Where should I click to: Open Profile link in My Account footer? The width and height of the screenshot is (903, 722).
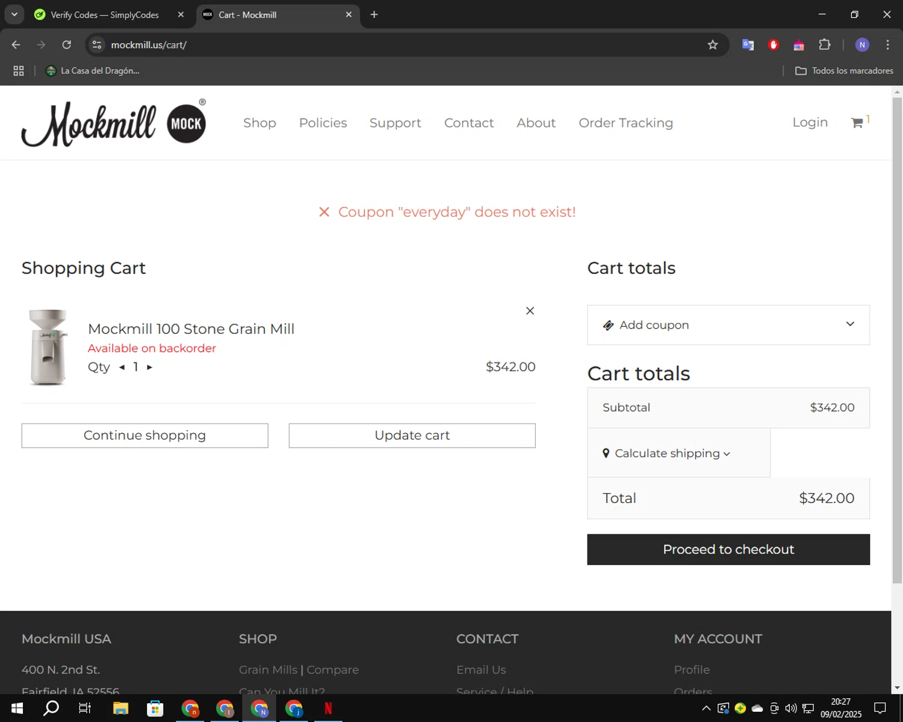[692, 670]
